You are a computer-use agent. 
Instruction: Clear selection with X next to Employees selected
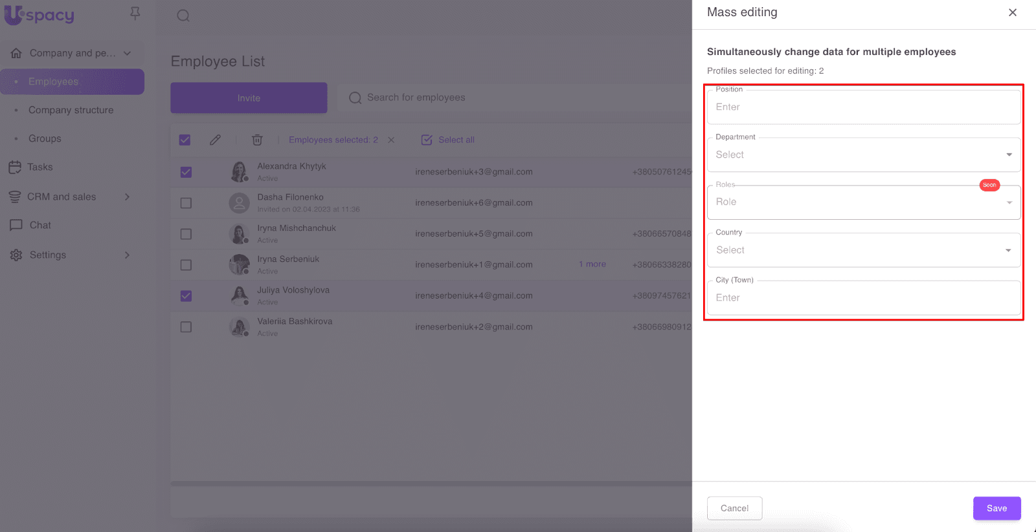coord(391,140)
